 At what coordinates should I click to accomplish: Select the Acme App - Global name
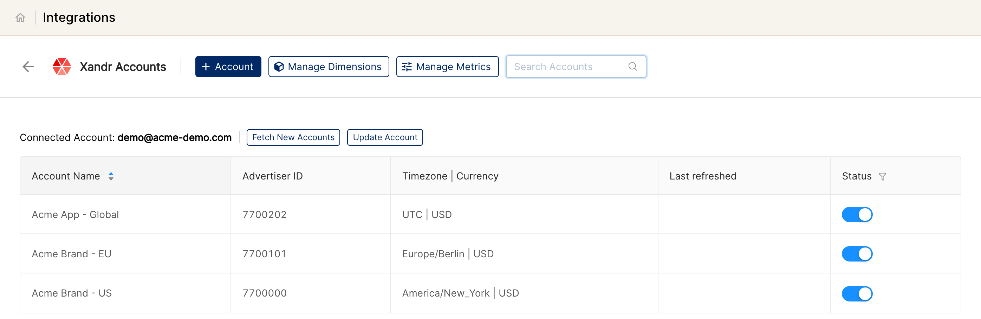point(76,215)
